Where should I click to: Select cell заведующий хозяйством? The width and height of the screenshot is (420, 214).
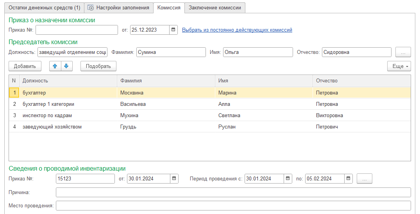click(68, 127)
